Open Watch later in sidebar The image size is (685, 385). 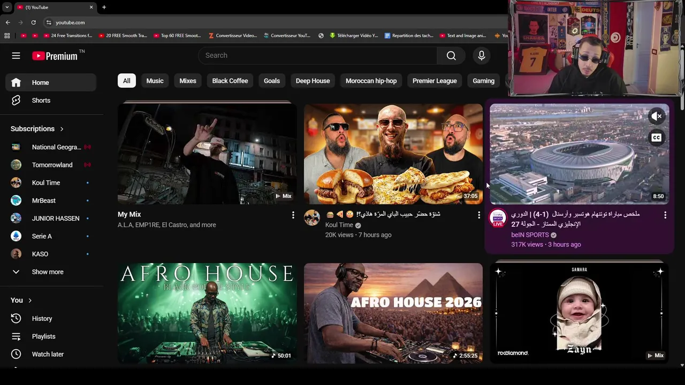51,354
